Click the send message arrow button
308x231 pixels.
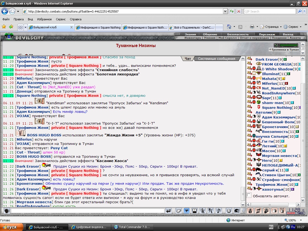pyautogui.click(x=168, y=211)
